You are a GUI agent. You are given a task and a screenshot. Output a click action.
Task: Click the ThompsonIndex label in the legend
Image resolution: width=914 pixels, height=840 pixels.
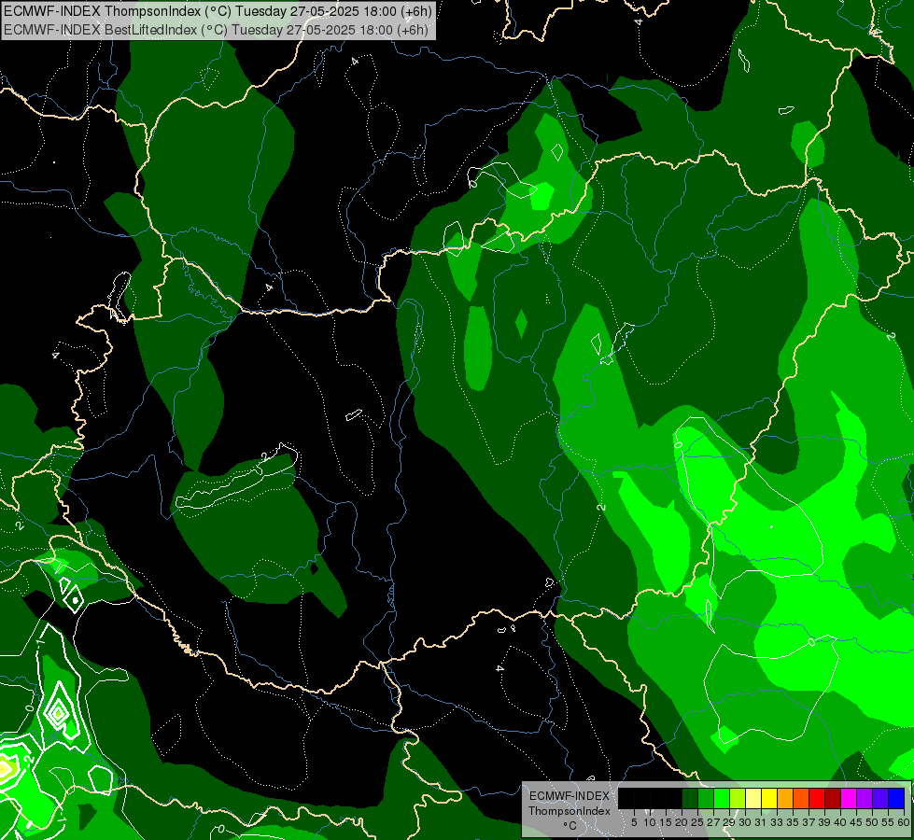[x=569, y=811]
